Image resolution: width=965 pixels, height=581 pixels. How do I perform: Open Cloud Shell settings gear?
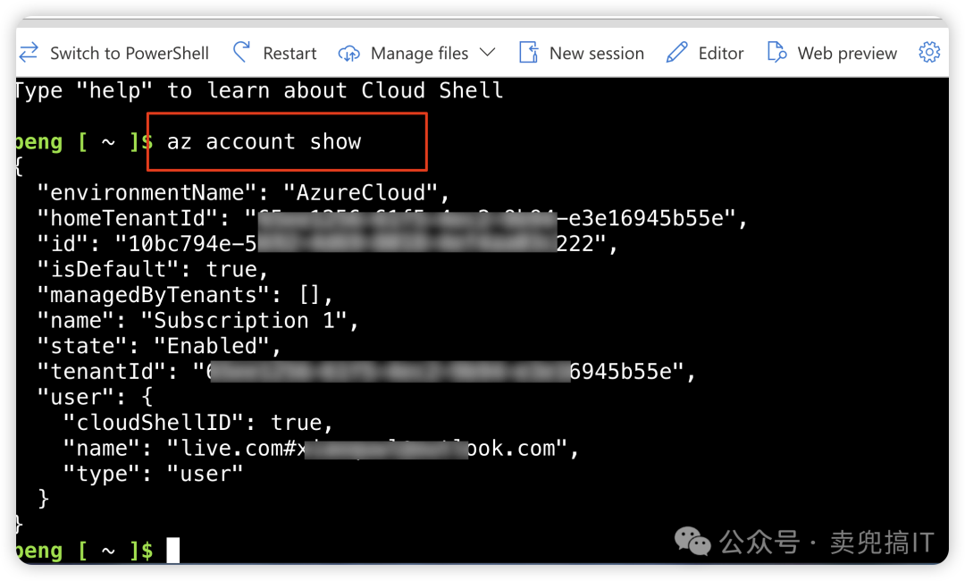tap(929, 53)
